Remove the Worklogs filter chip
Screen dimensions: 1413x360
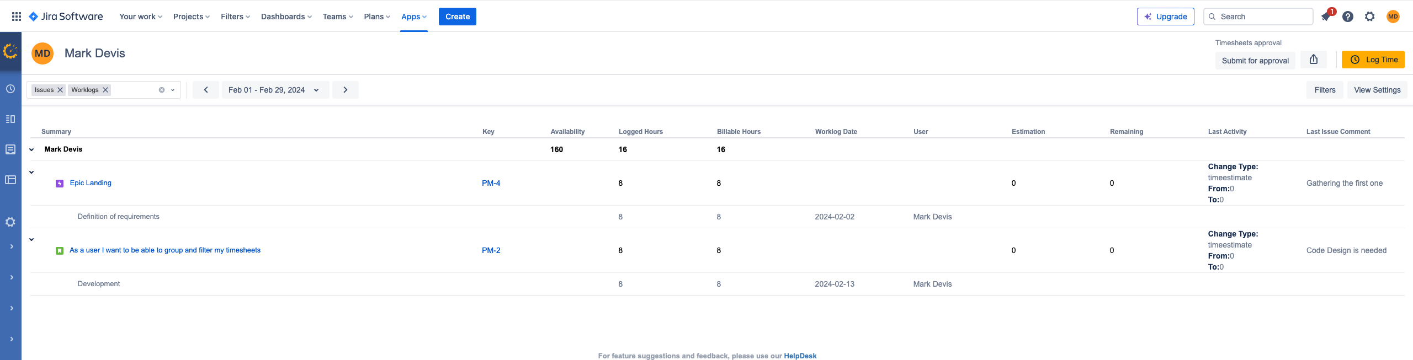105,89
